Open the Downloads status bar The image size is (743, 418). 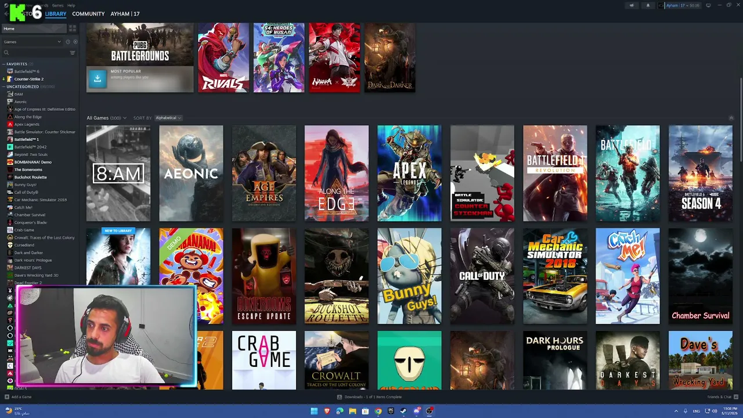[x=369, y=397]
